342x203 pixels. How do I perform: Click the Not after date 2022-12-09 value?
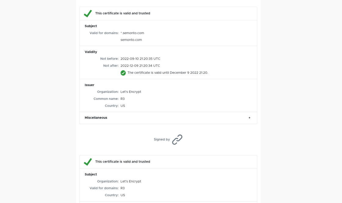140,66
